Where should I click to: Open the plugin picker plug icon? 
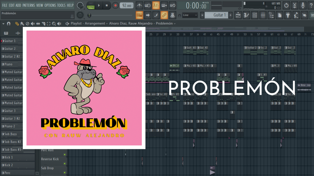tap(288, 15)
